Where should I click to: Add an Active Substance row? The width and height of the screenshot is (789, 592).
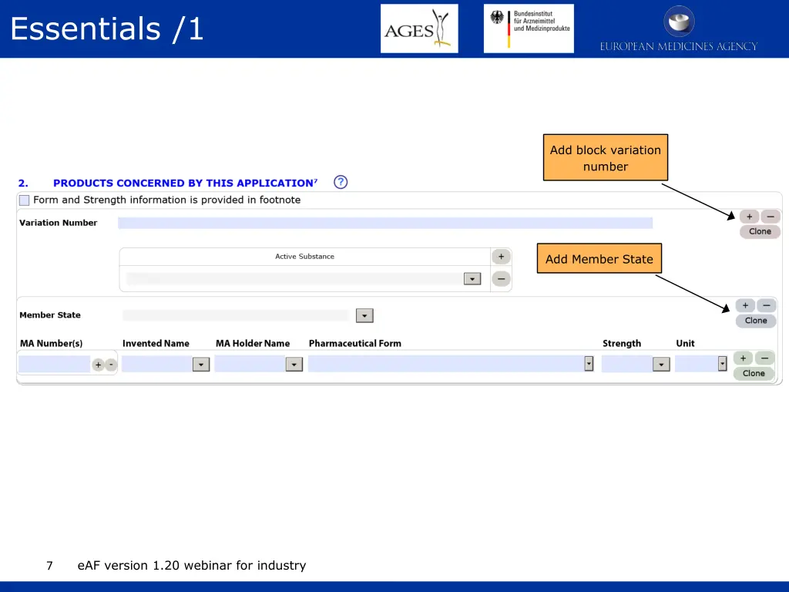point(501,257)
